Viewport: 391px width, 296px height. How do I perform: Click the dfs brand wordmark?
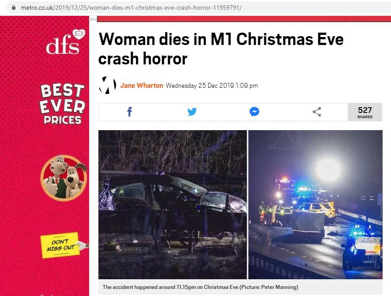[63, 45]
